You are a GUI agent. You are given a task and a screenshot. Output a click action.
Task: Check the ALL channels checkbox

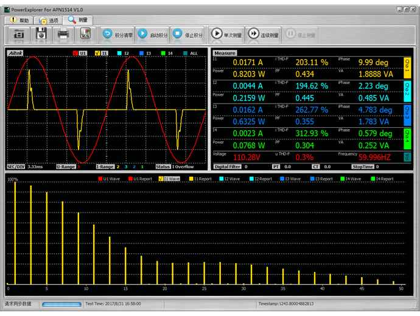(x=186, y=54)
